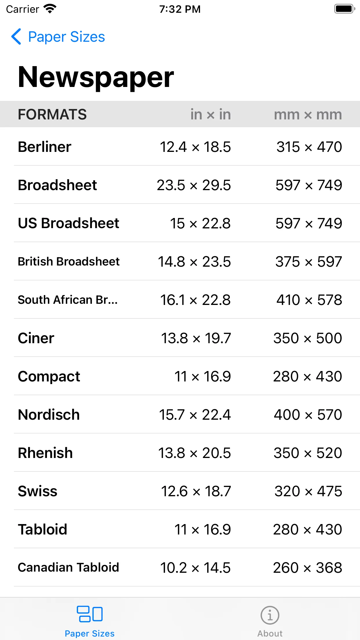Tap the truncated South African Br... row

tap(180, 299)
